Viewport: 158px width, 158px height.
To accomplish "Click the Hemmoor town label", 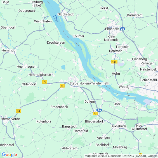I will coord(9,50).
